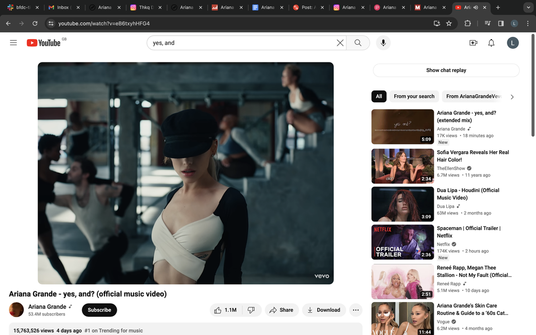Click the video player area

tap(185, 173)
